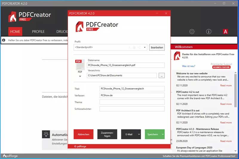This screenshot has width=239, height=159.
Task: Read more about PDF Architect 8 is out
Action: (x=226, y=123)
